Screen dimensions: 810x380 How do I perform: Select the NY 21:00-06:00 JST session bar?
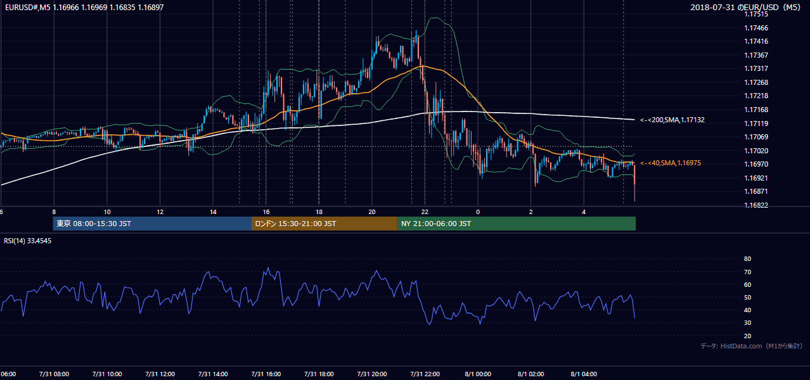pos(517,224)
